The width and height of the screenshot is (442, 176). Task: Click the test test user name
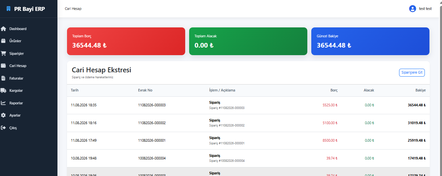point(425,9)
